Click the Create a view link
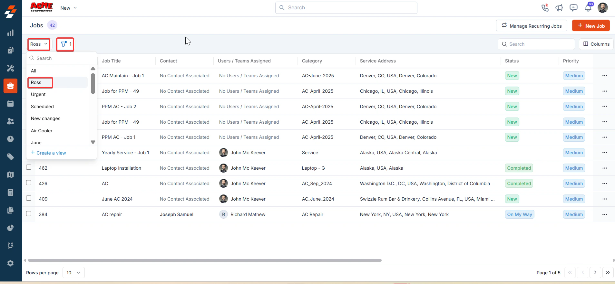Image resolution: width=615 pixels, height=284 pixels. coord(48,153)
